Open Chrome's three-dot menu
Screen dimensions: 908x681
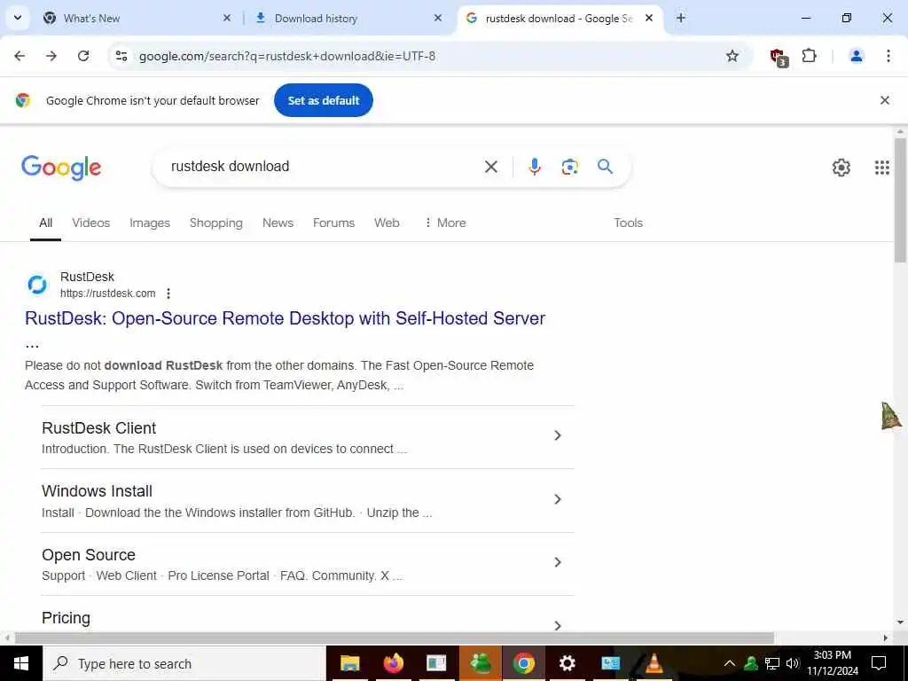click(888, 56)
